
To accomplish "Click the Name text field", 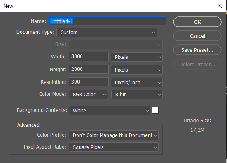I will click(x=107, y=21).
